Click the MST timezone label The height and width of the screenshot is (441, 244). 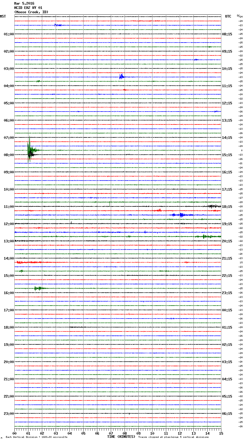(3, 16)
